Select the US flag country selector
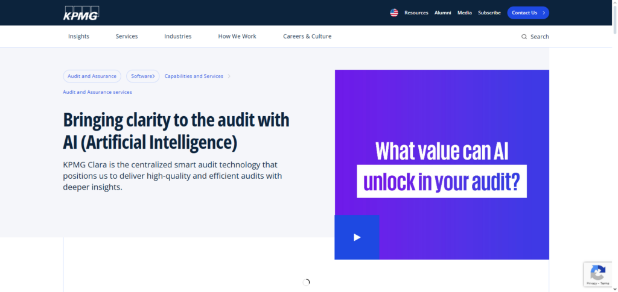 [x=394, y=13]
